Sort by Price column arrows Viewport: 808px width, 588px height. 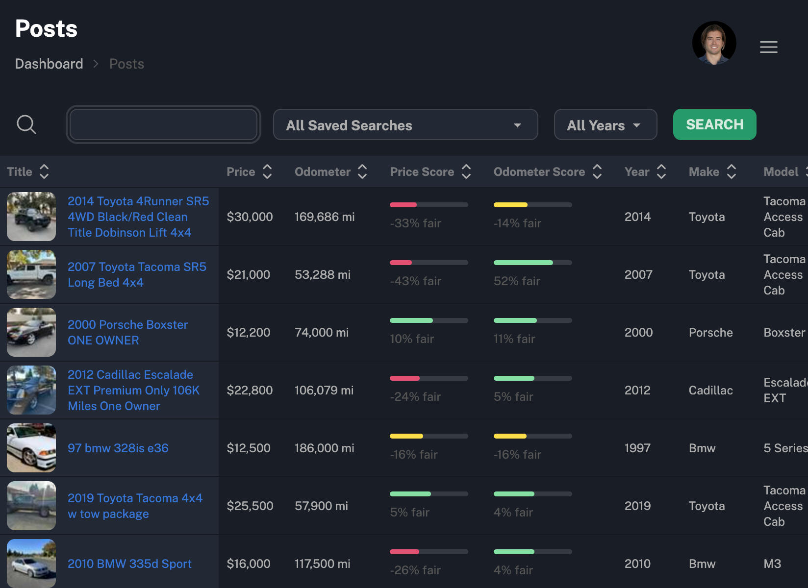tap(267, 172)
